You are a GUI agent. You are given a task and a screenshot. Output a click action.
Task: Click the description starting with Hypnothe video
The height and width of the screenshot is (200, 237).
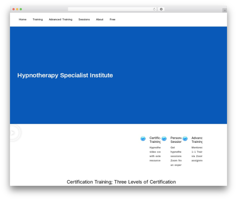(x=155, y=154)
